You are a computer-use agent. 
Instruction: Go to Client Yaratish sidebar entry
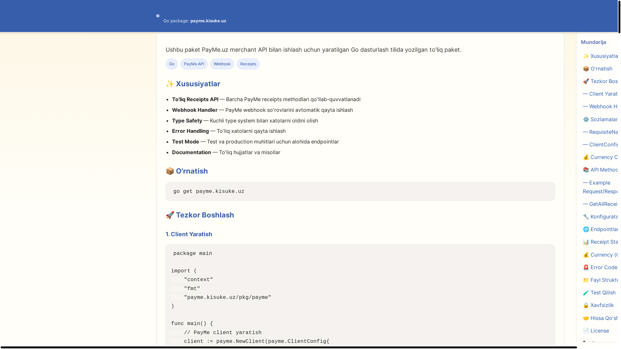tap(600, 94)
